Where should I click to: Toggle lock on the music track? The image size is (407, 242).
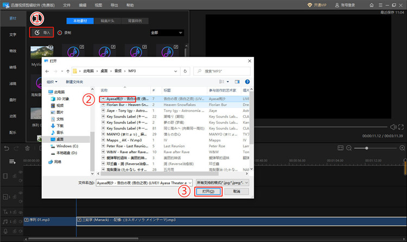coord(15,221)
